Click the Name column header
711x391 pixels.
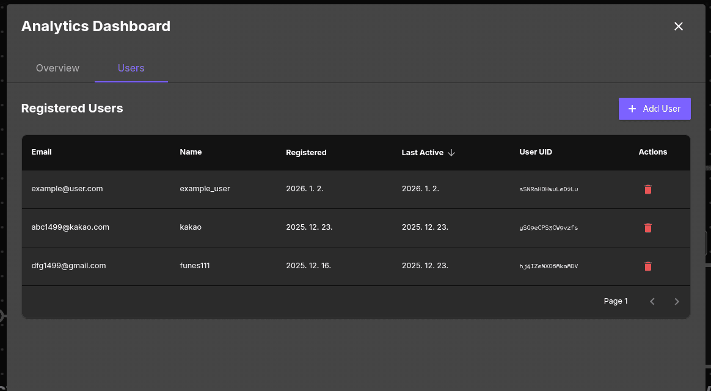point(191,152)
